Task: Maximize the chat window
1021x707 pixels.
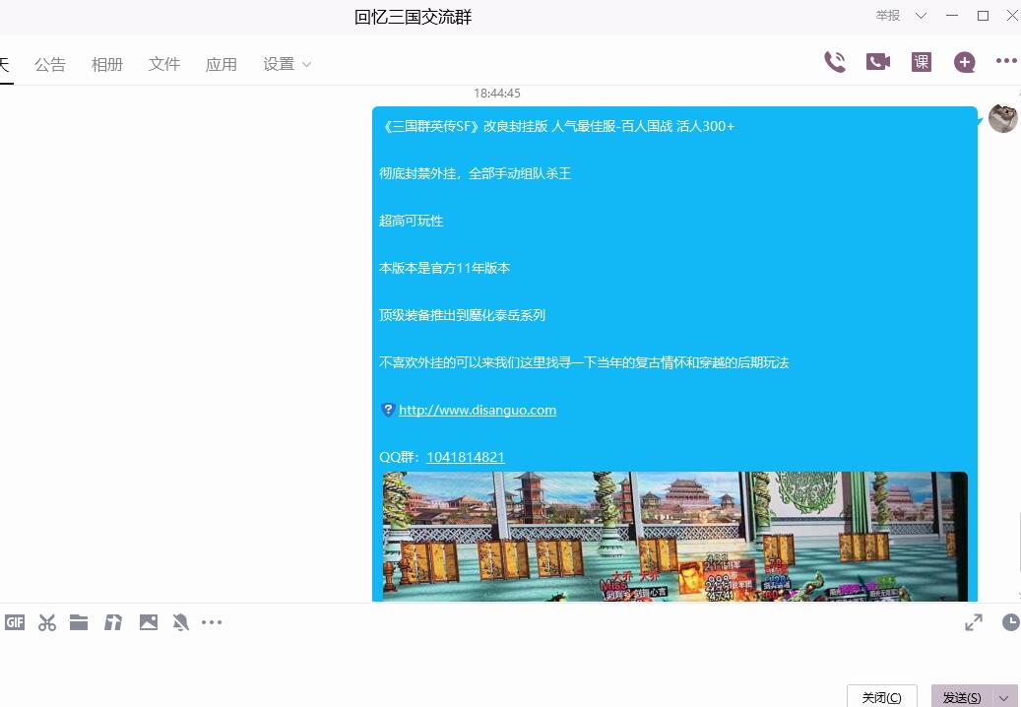Action: [984, 16]
